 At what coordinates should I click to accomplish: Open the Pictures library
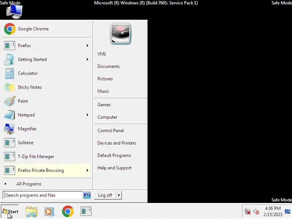click(105, 79)
